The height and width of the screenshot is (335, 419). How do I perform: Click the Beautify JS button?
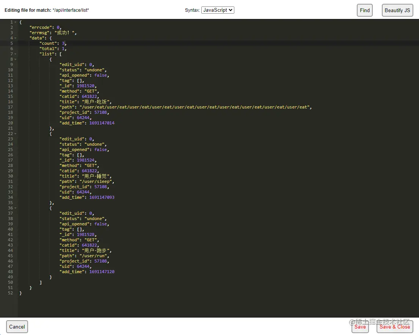pos(397,10)
